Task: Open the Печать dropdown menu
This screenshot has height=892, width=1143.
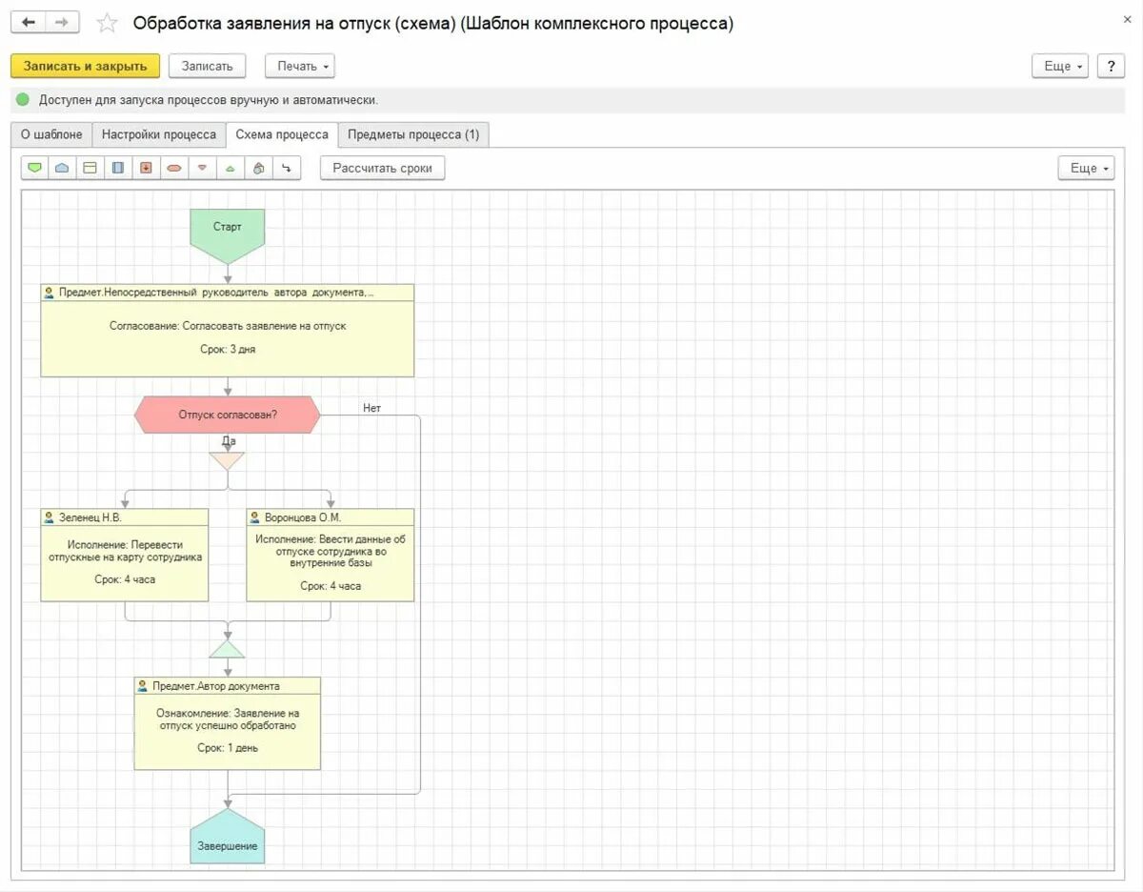Action: [300, 66]
